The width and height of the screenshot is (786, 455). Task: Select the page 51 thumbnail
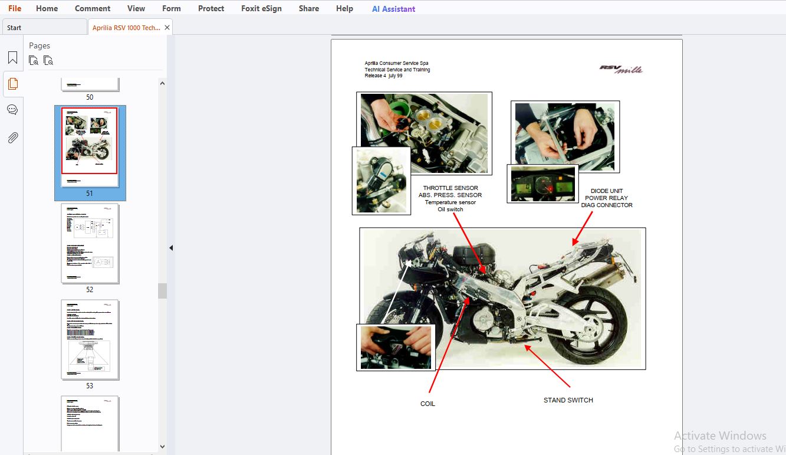90,147
